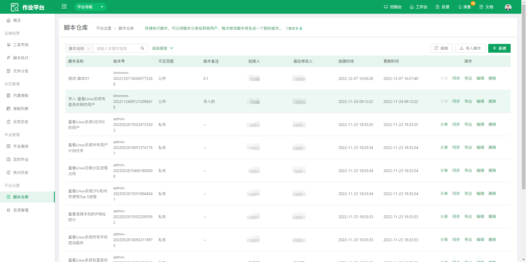526x262 pixels.
Task: Click 同步 for 查看Linux系统CPU和内存使用Top 5进程
Action: pyautogui.click(x=456, y=193)
